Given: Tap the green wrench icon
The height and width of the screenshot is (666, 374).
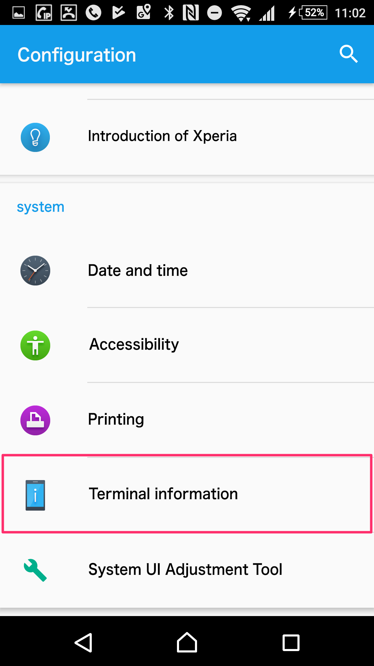Looking at the screenshot, I should coord(35,570).
